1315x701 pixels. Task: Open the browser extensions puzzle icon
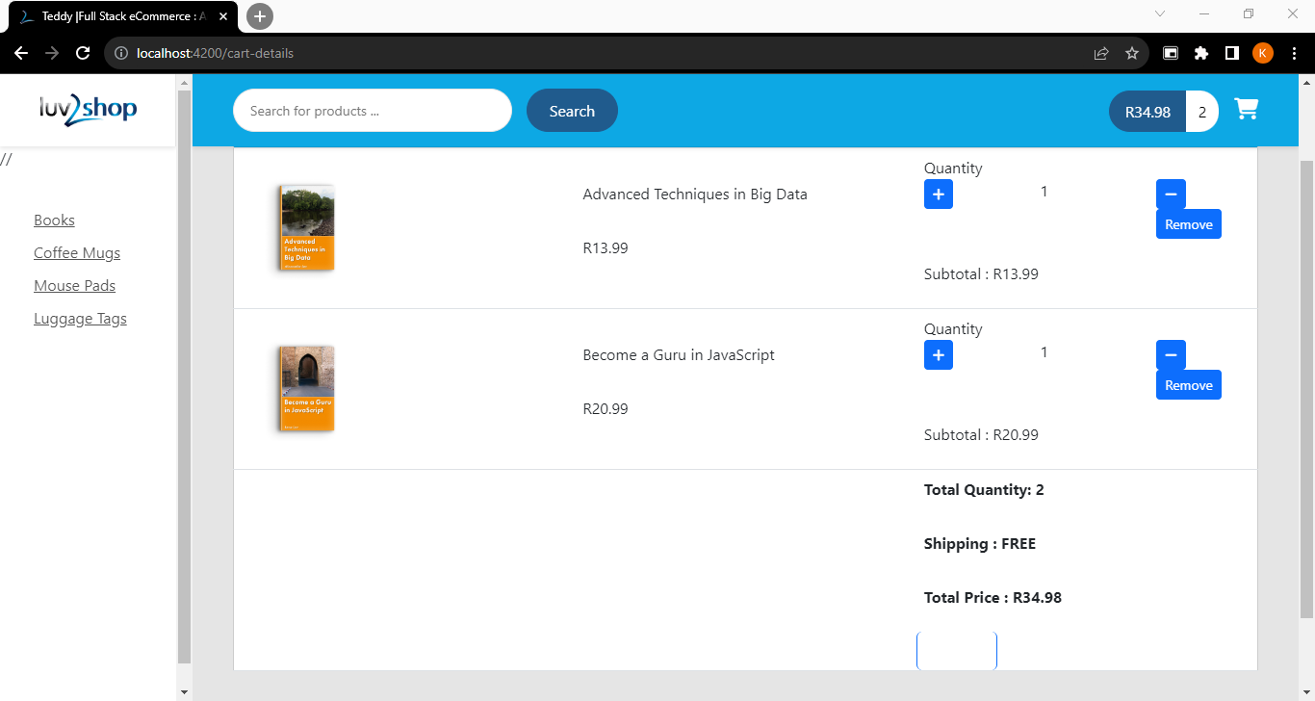1201,53
